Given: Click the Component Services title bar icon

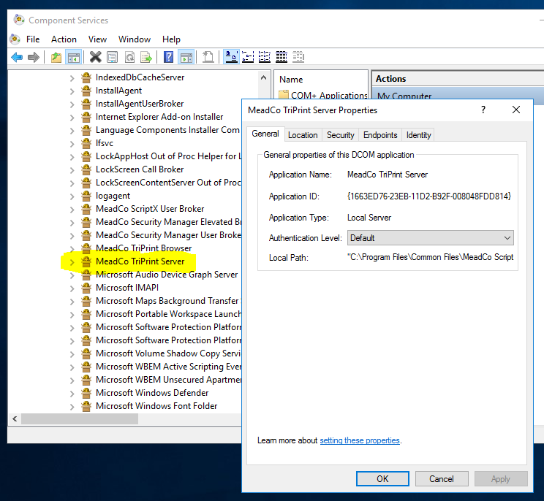Looking at the screenshot, I should (x=19, y=20).
